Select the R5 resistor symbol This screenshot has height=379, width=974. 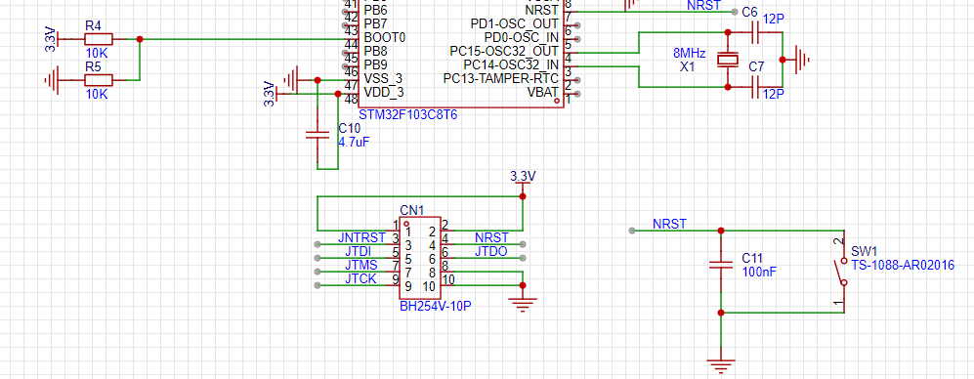[99, 80]
